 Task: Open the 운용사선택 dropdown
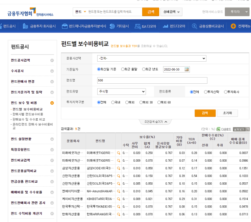[x=151, y=58]
